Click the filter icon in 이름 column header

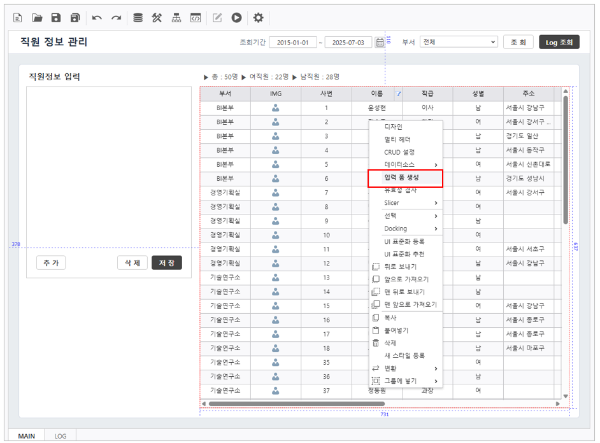[399, 94]
